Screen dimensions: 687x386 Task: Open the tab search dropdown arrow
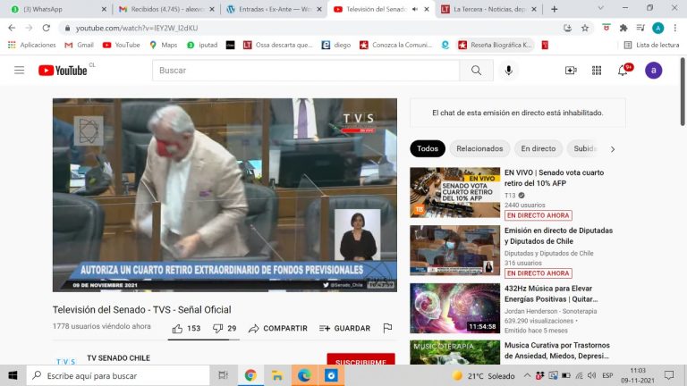click(601, 8)
